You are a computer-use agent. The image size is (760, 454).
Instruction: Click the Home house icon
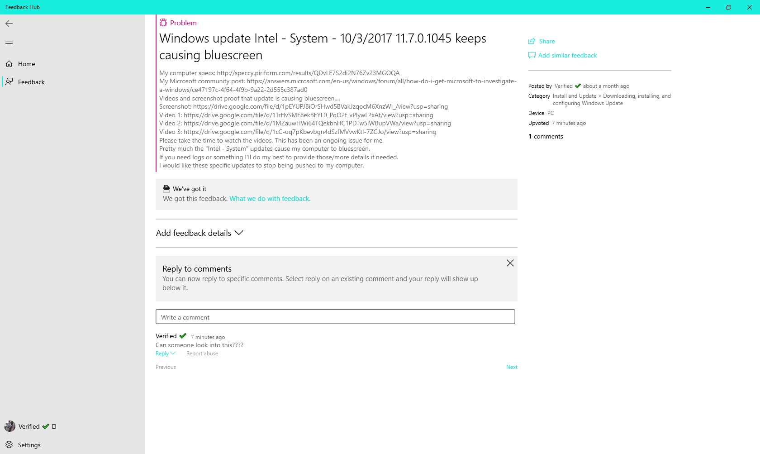pyautogui.click(x=9, y=64)
